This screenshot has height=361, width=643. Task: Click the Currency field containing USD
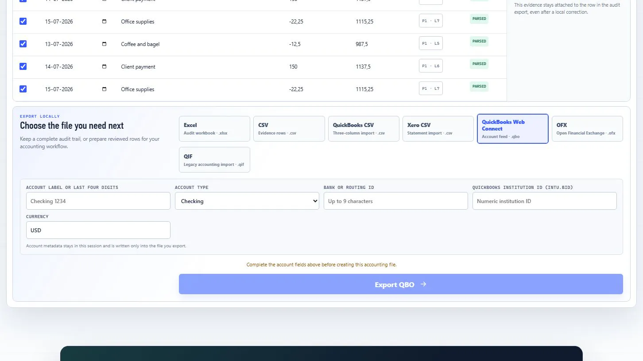click(x=98, y=230)
